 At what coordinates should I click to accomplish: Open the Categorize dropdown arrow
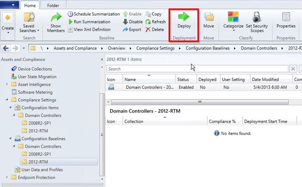coord(233,31)
